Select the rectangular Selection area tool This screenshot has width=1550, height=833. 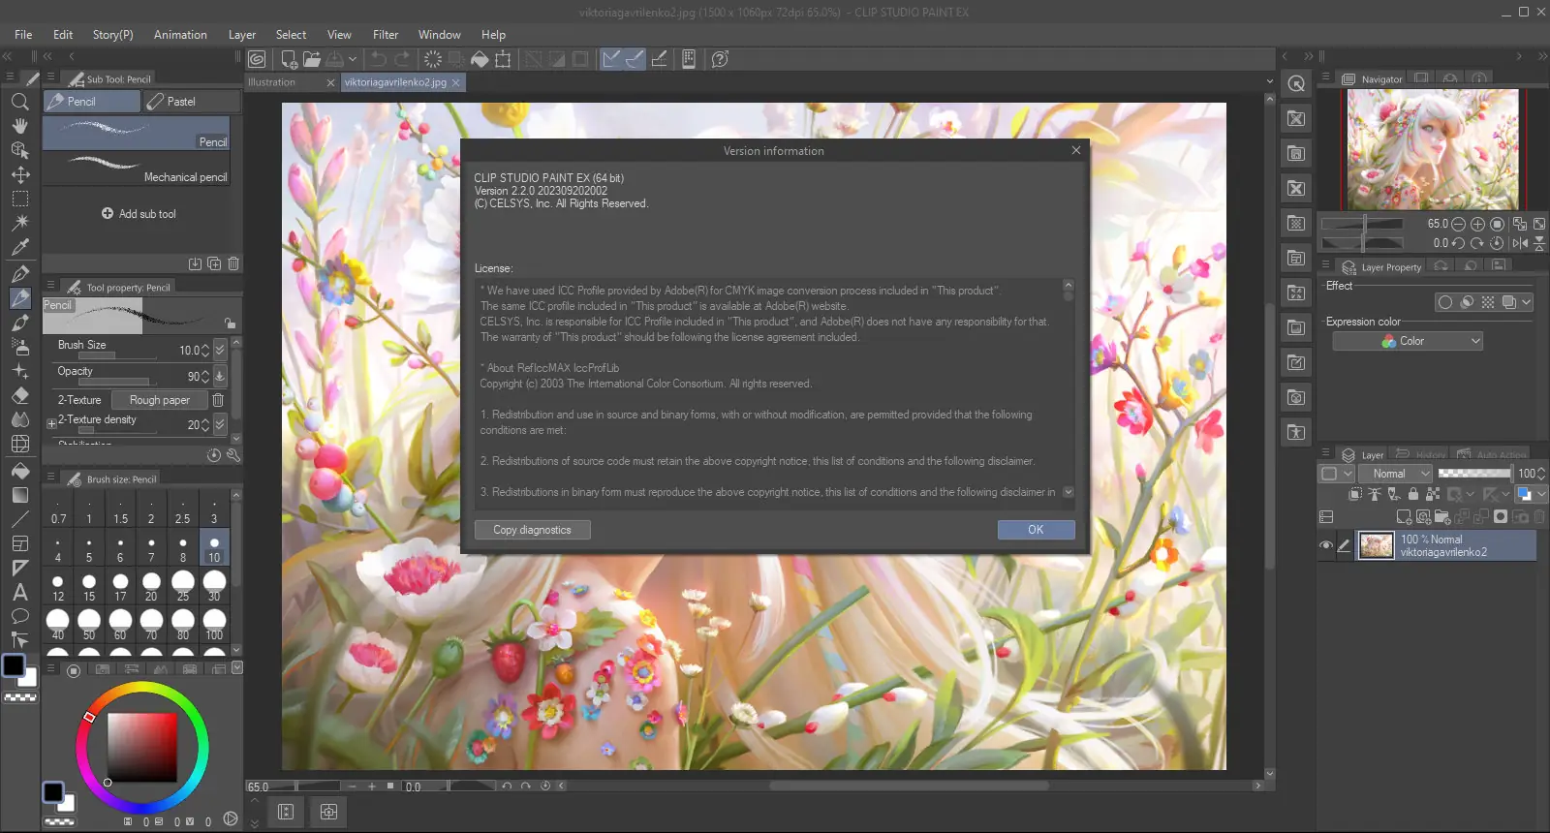click(x=19, y=199)
